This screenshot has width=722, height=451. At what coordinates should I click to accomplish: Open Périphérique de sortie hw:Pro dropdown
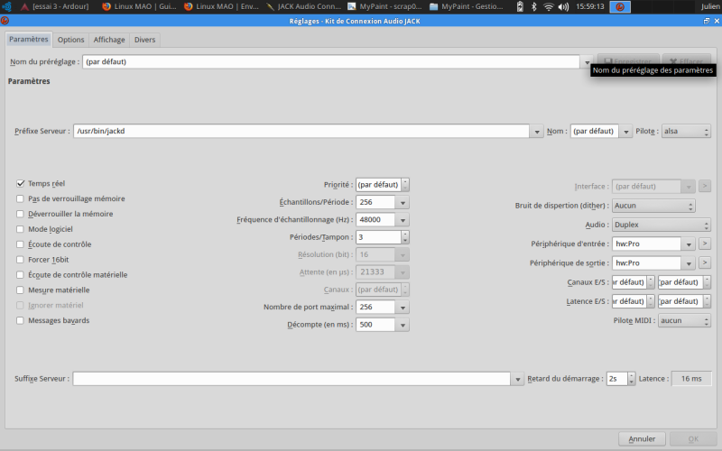coord(689,263)
